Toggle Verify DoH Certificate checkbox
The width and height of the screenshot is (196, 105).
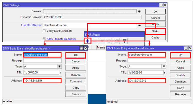(44, 31)
